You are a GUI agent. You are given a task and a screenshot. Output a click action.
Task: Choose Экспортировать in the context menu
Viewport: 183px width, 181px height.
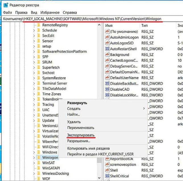81,135
